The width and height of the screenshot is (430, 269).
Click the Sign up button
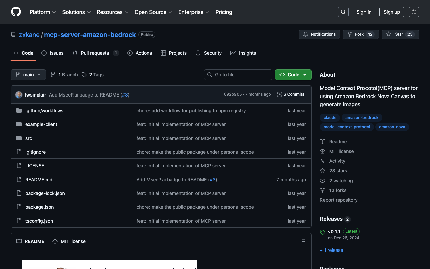tap(391, 12)
